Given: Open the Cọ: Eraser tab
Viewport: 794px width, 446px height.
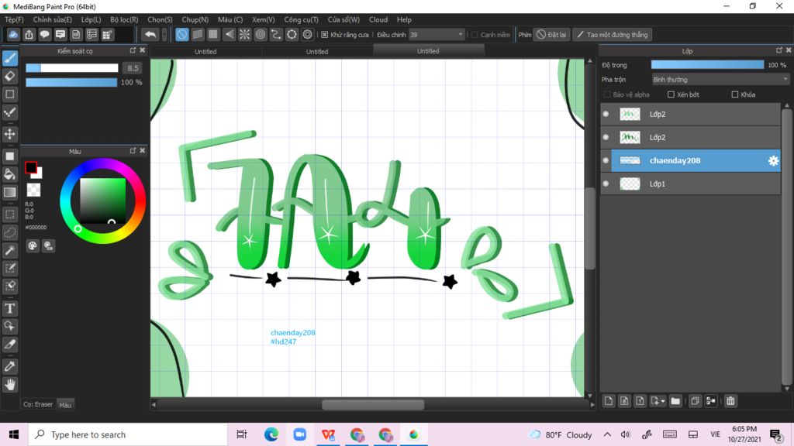Looking at the screenshot, I should click(x=38, y=404).
